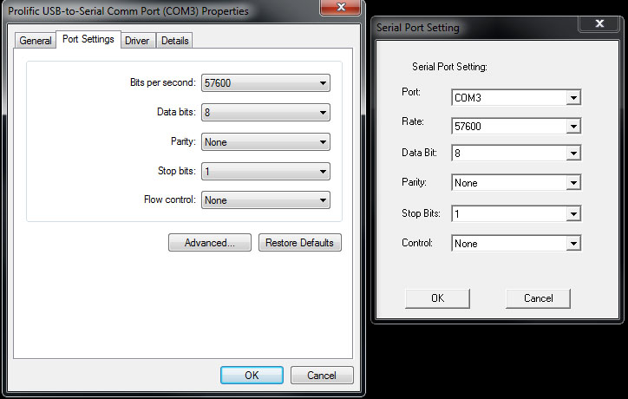The width and height of the screenshot is (628, 399).
Task: Open the Data bits dropdown in Properties
Action: click(265, 113)
